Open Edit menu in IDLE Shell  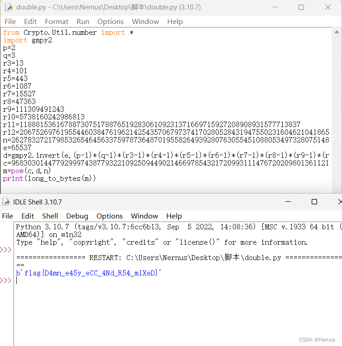click(x=28, y=216)
